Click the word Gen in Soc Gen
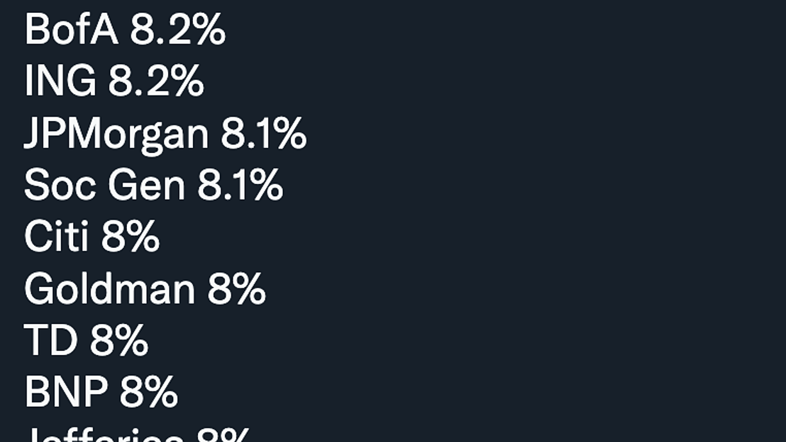 pos(147,185)
